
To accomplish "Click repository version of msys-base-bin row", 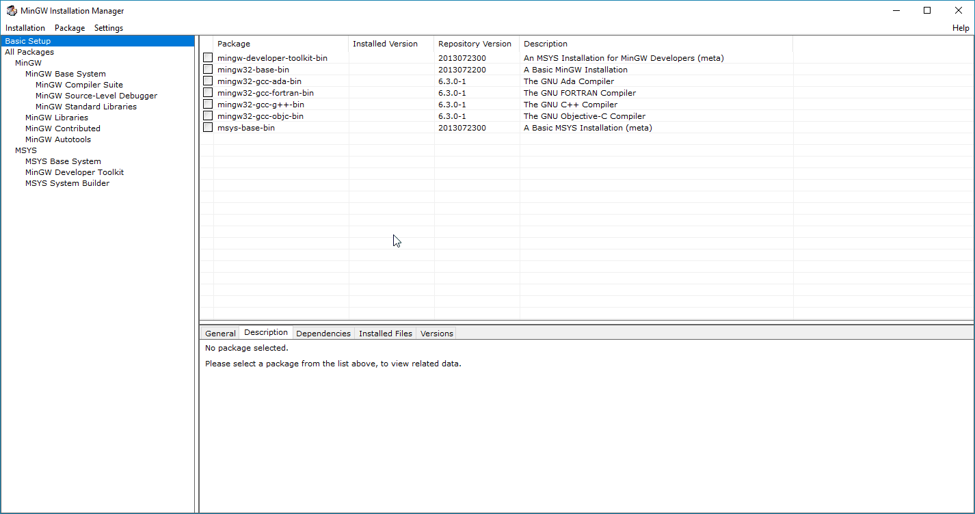I will tap(462, 128).
